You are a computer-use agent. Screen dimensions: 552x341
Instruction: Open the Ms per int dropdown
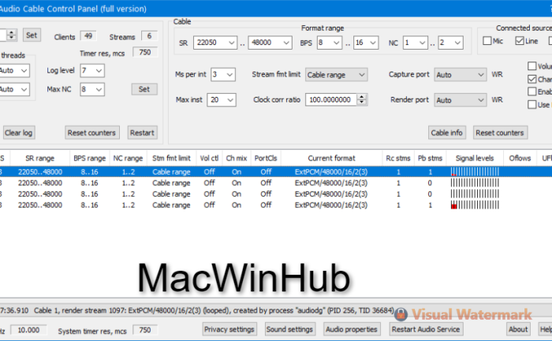223,75
